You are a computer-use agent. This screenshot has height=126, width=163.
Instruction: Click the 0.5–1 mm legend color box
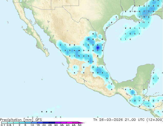pos(10,123)
